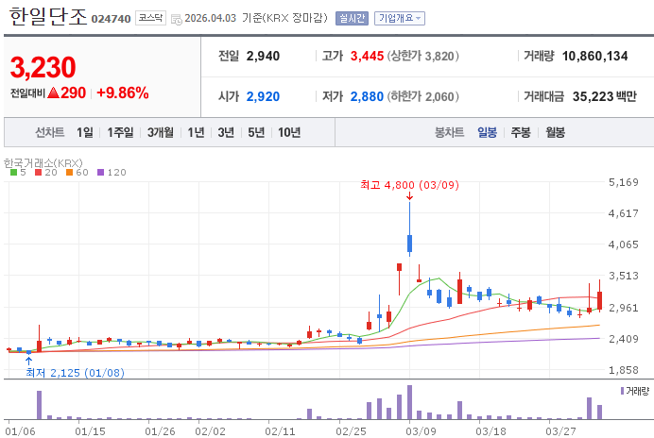
Task: Select the 주봉 weekly candle chart
Action: [x=521, y=132]
